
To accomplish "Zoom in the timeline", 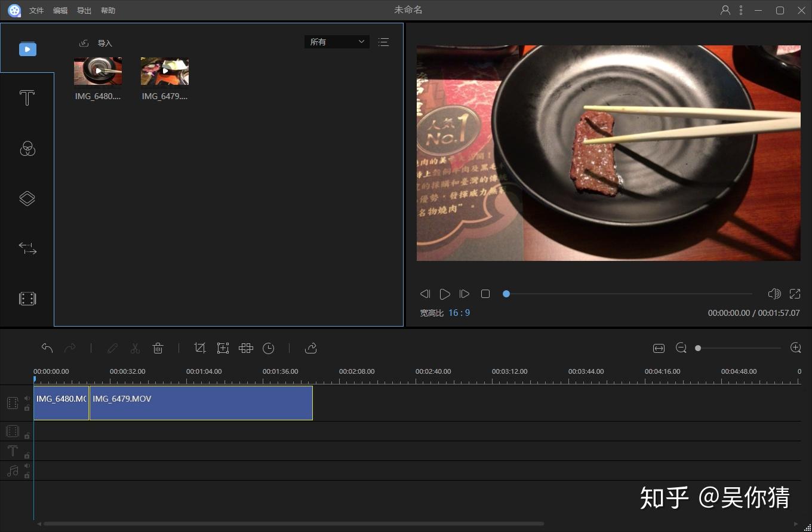I will click(795, 348).
